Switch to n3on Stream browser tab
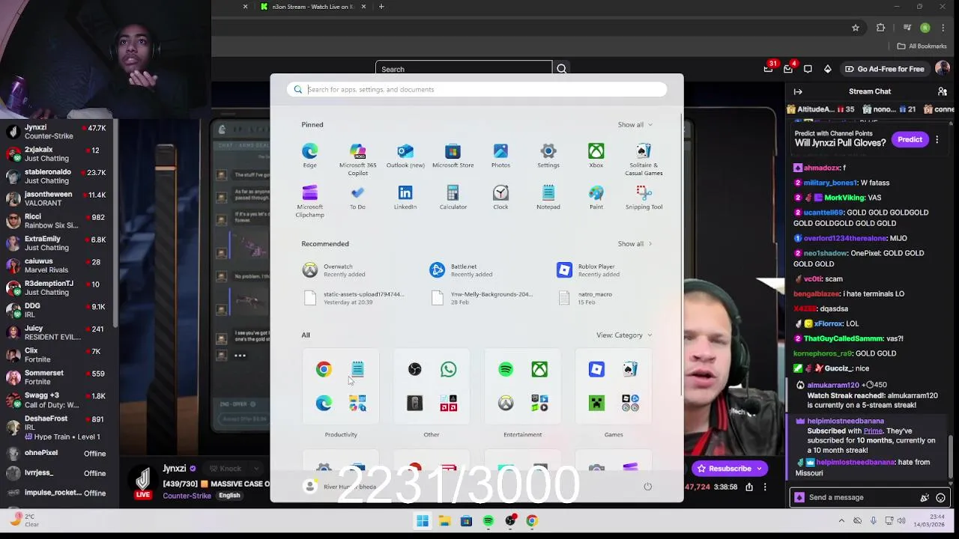This screenshot has height=539, width=959. pyautogui.click(x=312, y=7)
